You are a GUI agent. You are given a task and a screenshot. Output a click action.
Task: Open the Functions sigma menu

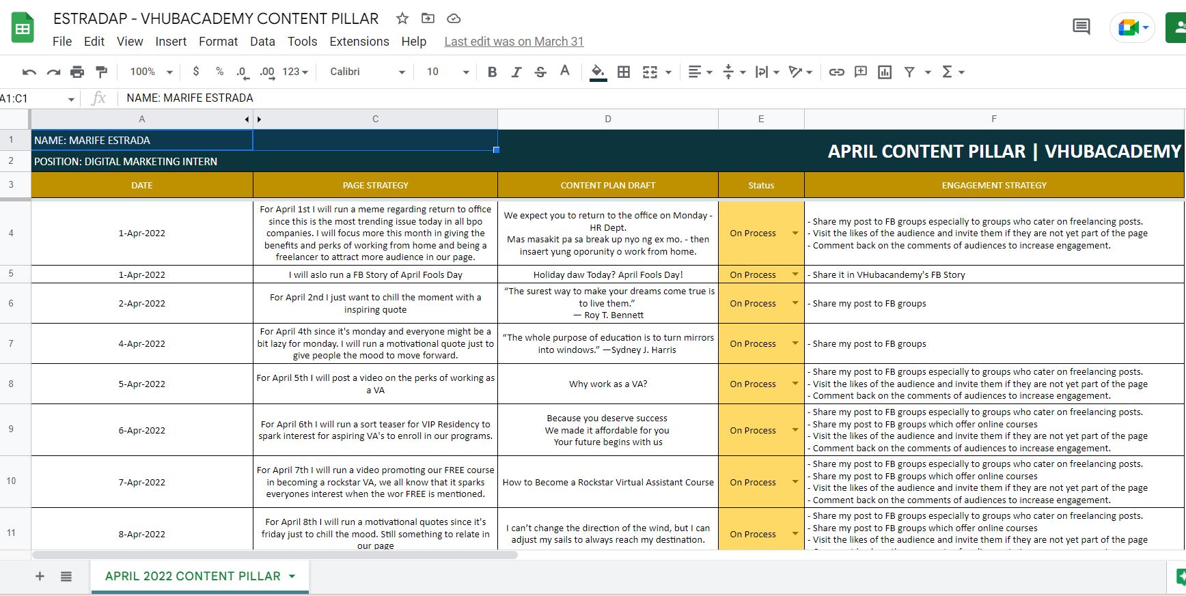tap(953, 72)
